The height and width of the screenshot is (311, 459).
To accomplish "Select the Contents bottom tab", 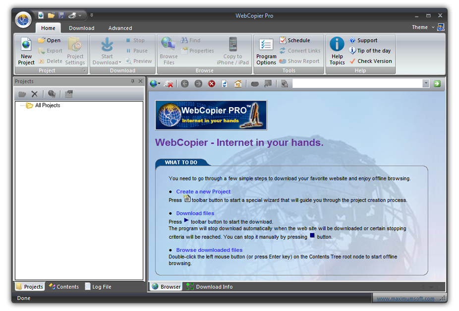I will click(x=64, y=287).
